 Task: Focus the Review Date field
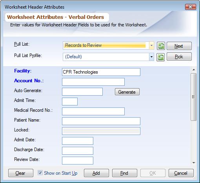tap(78, 161)
